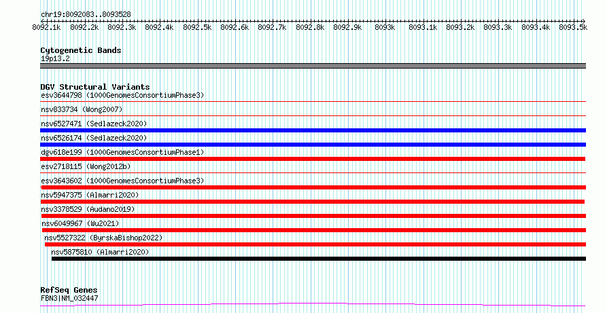Click ruler tick label 8093.3k
Image resolution: width=605 pixels, height=313 pixels.
click(x=498, y=27)
